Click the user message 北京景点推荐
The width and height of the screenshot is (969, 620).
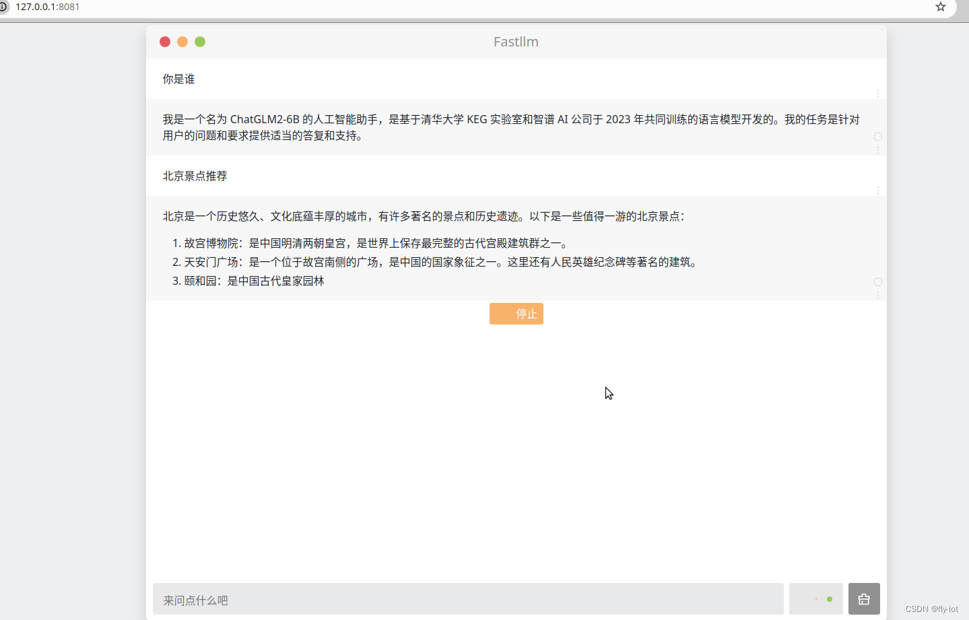click(195, 176)
